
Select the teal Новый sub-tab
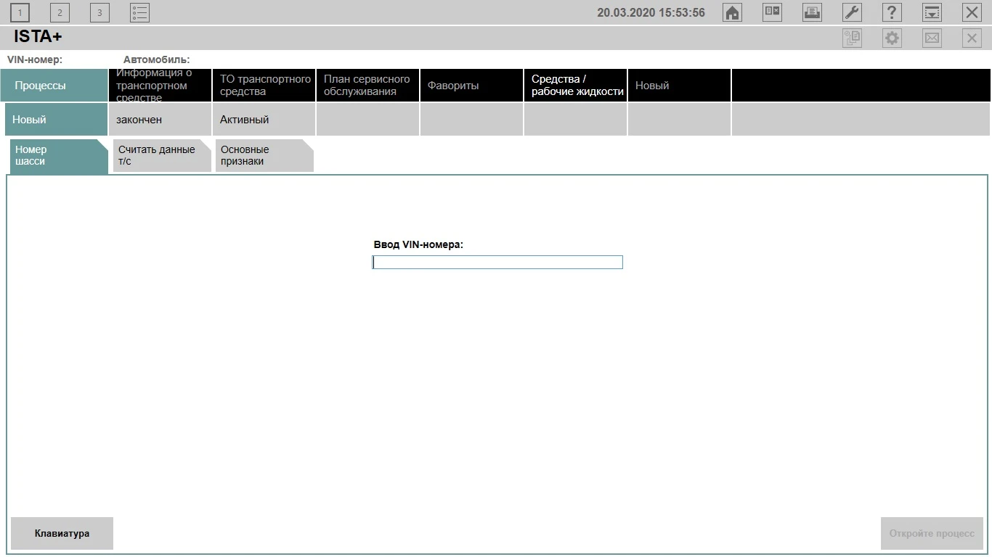(x=57, y=120)
